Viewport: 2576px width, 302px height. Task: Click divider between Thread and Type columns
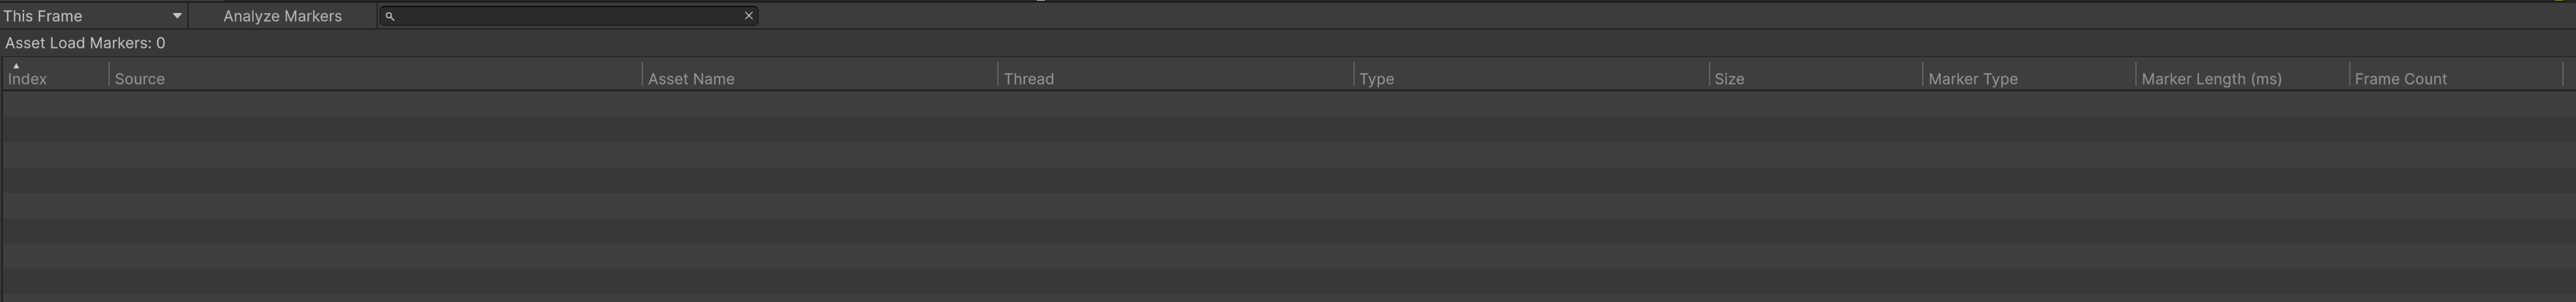pyautogui.click(x=1354, y=76)
